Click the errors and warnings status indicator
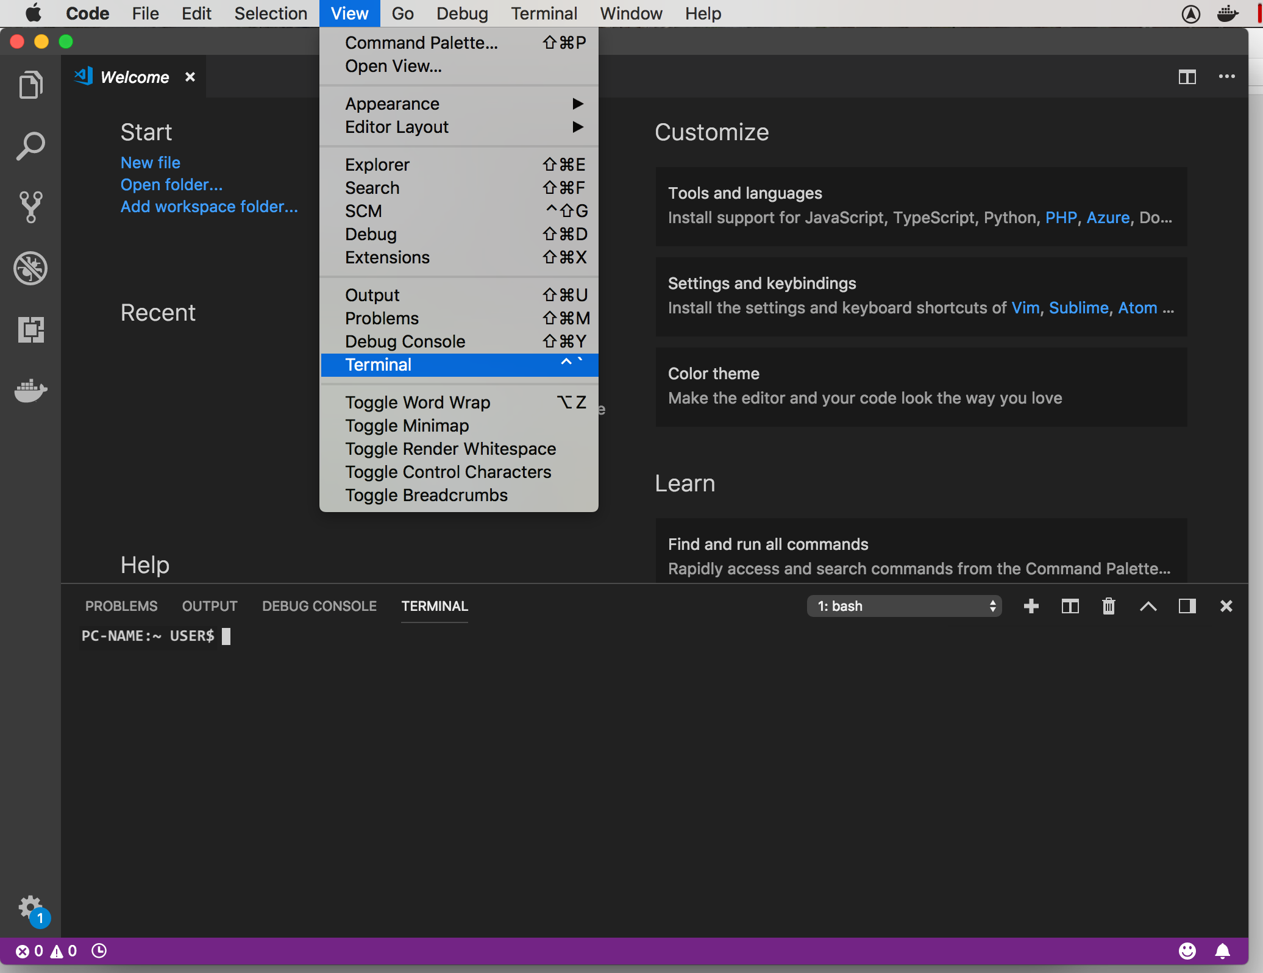The width and height of the screenshot is (1263, 973). (x=47, y=950)
